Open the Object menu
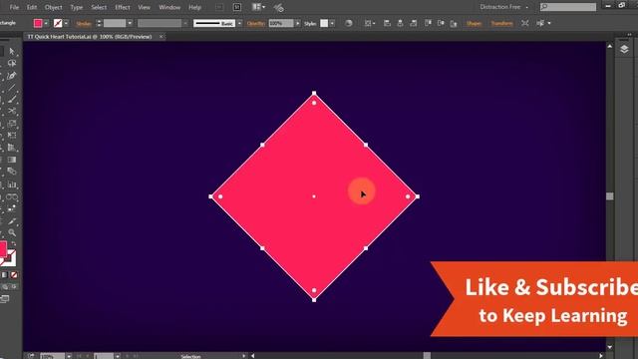 [53, 7]
